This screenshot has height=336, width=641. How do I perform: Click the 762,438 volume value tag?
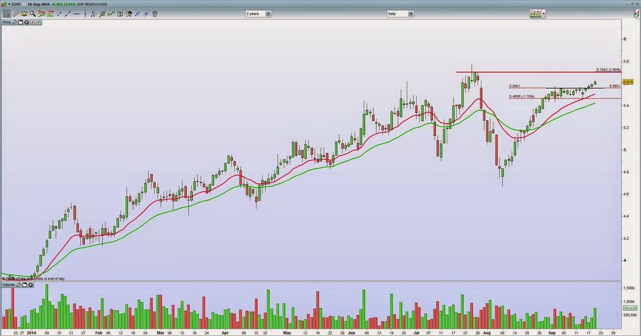630,308
